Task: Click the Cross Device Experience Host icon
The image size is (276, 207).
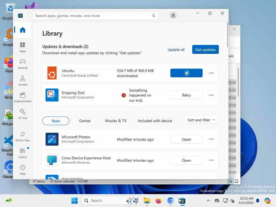Action: pyautogui.click(x=52, y=160)
